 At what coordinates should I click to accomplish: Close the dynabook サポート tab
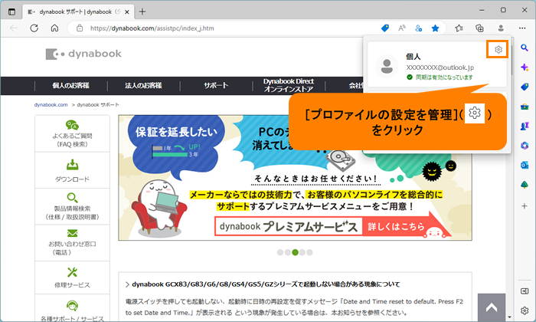(x=127, y=12)
